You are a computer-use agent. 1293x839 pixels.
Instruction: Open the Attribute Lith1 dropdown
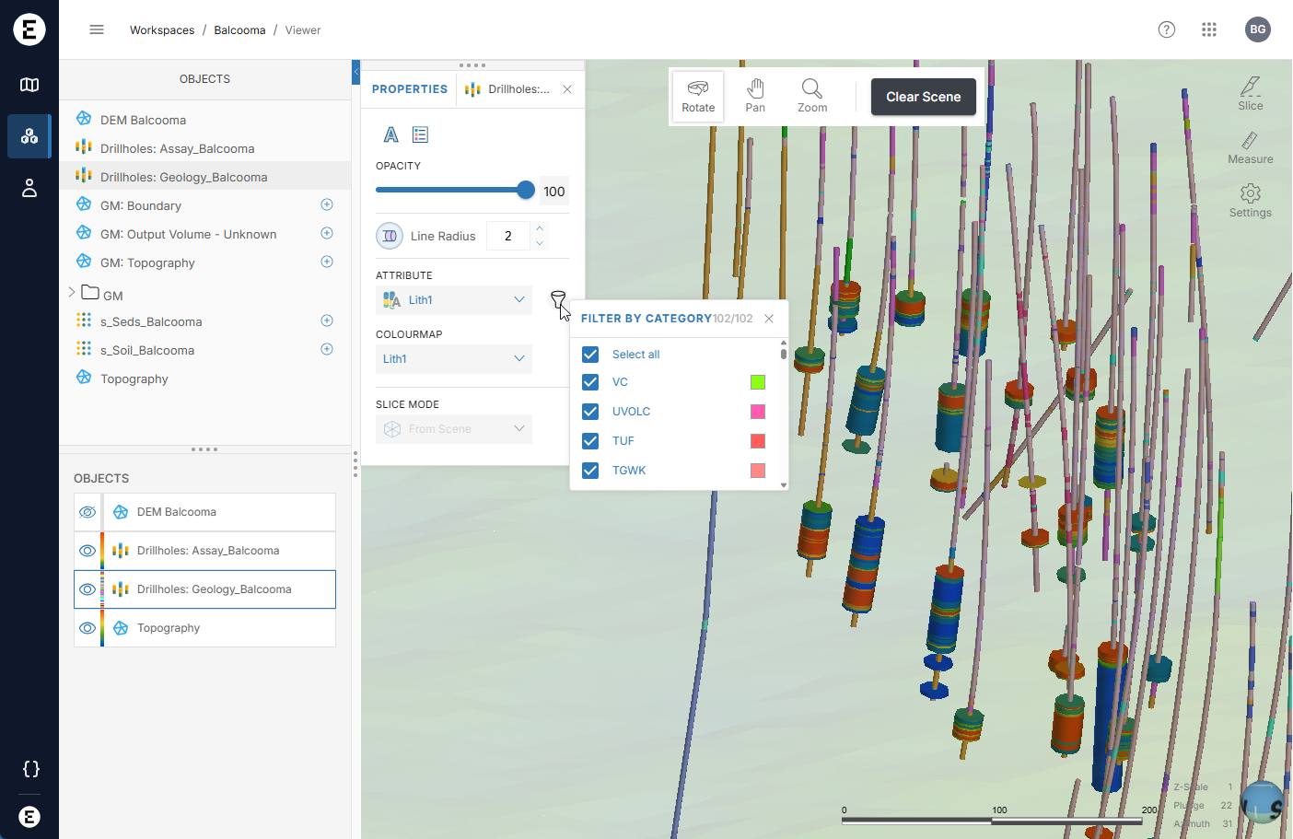454,300
